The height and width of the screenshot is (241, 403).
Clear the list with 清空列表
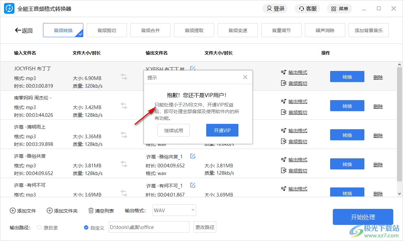[101, 211]
